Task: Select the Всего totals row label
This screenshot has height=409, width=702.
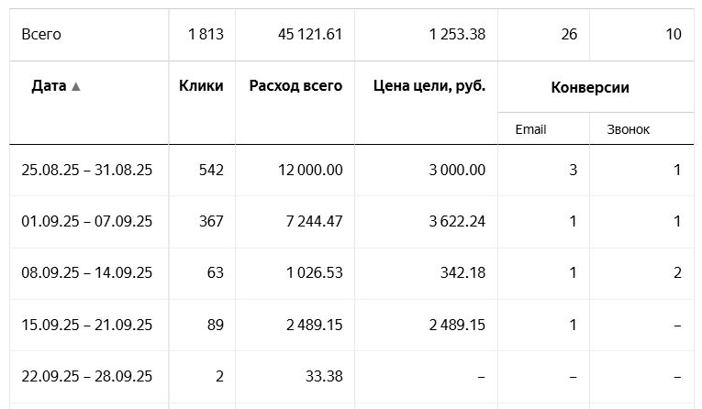Action: pos(41,35)
